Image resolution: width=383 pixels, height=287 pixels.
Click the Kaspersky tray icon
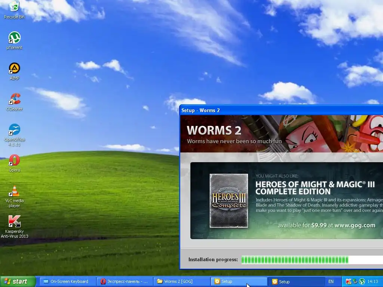pyautogui.click(x=349, y=281)
